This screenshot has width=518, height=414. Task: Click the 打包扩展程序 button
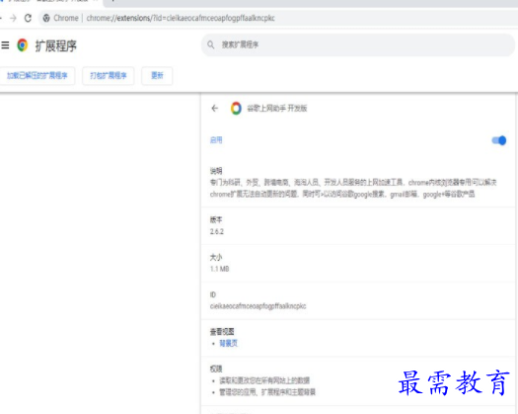(x=108, y=76)
